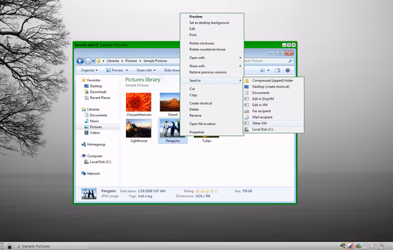The height and width of the screenshot is (250, 393).
Task: Choose Open file location
Action: click(x=212, y=124)
